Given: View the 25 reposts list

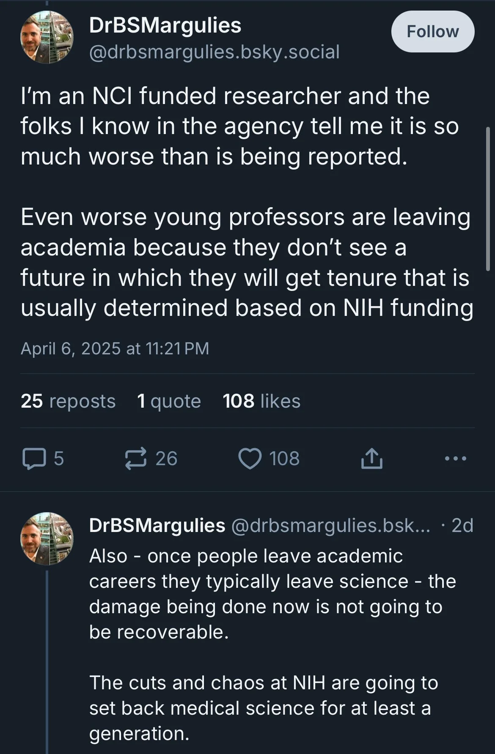Looking at the screenshot, I should [68, 401].
